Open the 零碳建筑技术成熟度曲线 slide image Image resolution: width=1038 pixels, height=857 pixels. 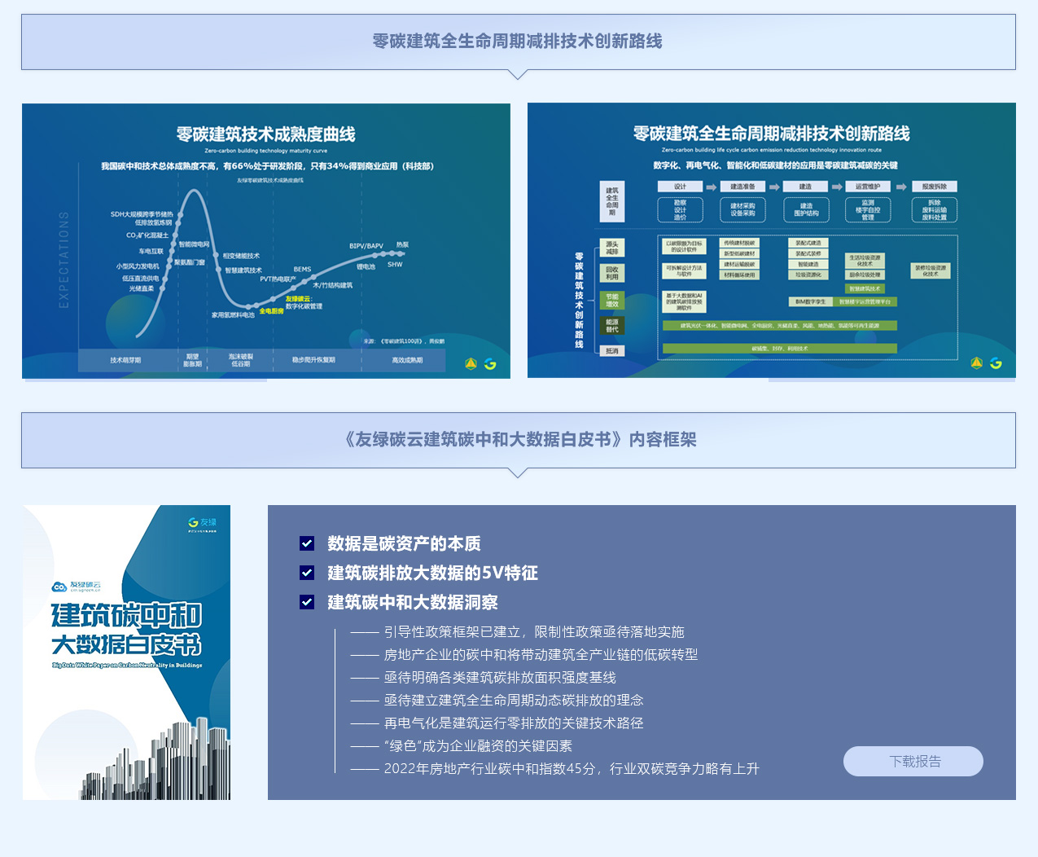[266, 241]
